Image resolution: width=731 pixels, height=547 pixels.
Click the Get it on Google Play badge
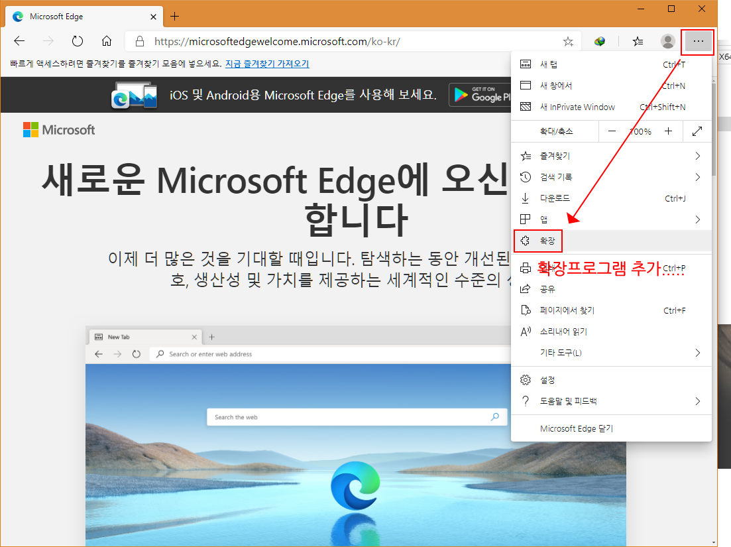(480, 95)
